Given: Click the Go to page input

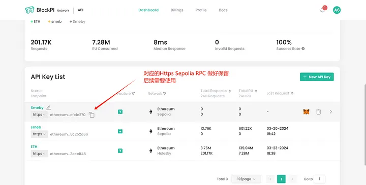Looking at the screenshot, I should tap(319, 179).
